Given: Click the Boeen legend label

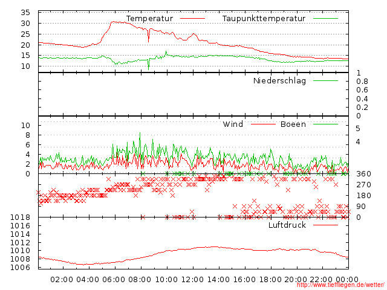Looking at the screenshot, I should pos(293,124).
